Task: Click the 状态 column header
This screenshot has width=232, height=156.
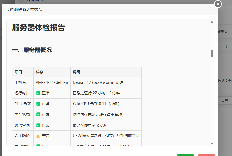Action: (40, 72)
